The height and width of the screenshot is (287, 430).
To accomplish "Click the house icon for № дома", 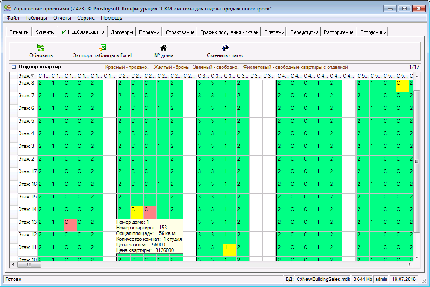I will pos(164,48).
